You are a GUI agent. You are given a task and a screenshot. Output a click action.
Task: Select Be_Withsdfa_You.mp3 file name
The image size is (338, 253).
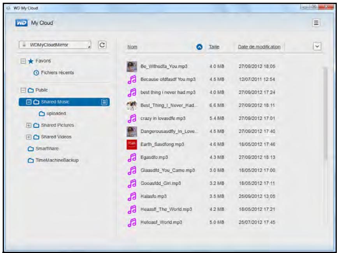click(x=164, y=66)
